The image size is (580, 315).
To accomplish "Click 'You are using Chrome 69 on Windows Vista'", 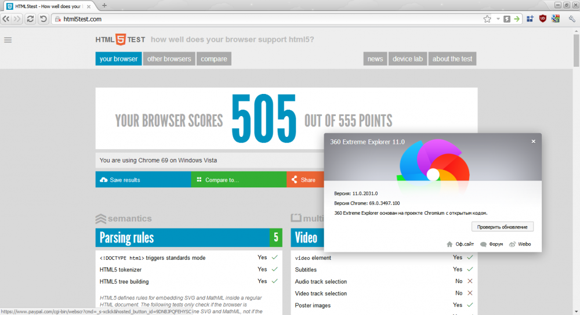I will (x=158, y=160).
